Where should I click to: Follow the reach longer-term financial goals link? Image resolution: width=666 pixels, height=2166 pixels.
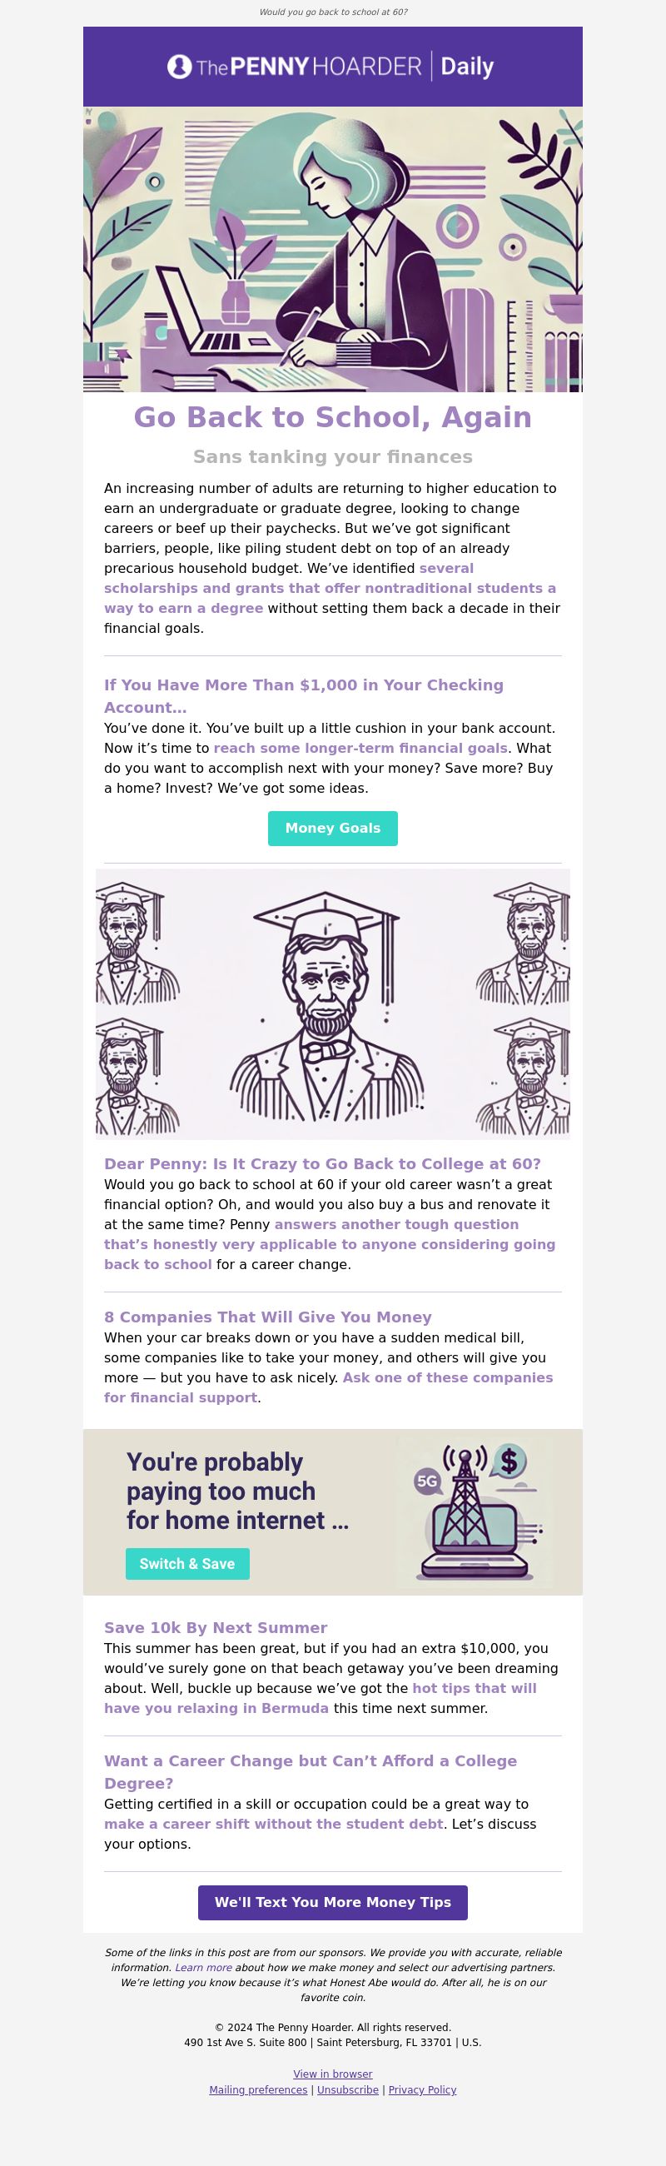tap(360, 749)
